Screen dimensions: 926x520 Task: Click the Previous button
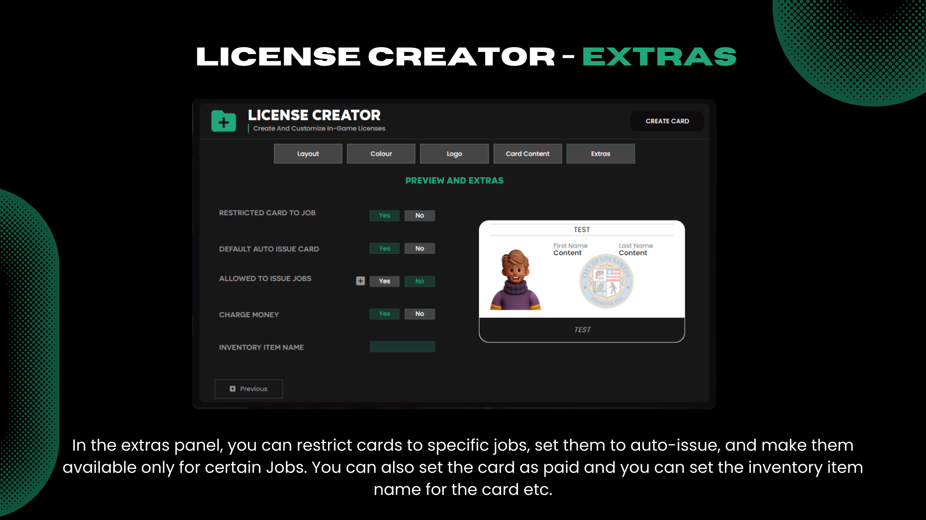pyautogui.click(x=248, y=389)
